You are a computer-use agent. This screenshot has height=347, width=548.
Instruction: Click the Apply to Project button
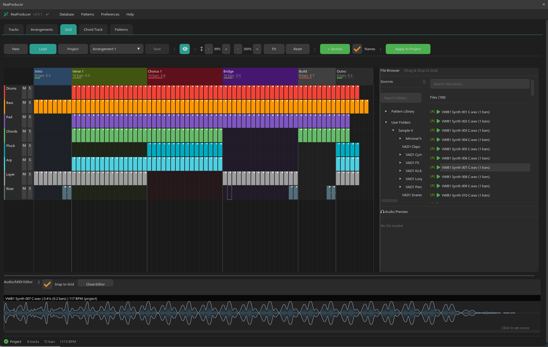(x=408, y=49)
